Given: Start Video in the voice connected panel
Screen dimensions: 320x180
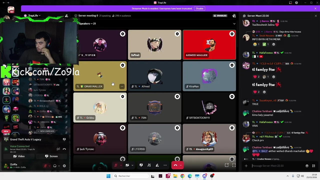Looking at the screenshot, I should pos(19,156).
